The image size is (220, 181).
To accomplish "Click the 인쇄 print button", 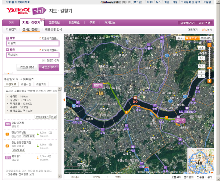I will (x=53, y=117).
